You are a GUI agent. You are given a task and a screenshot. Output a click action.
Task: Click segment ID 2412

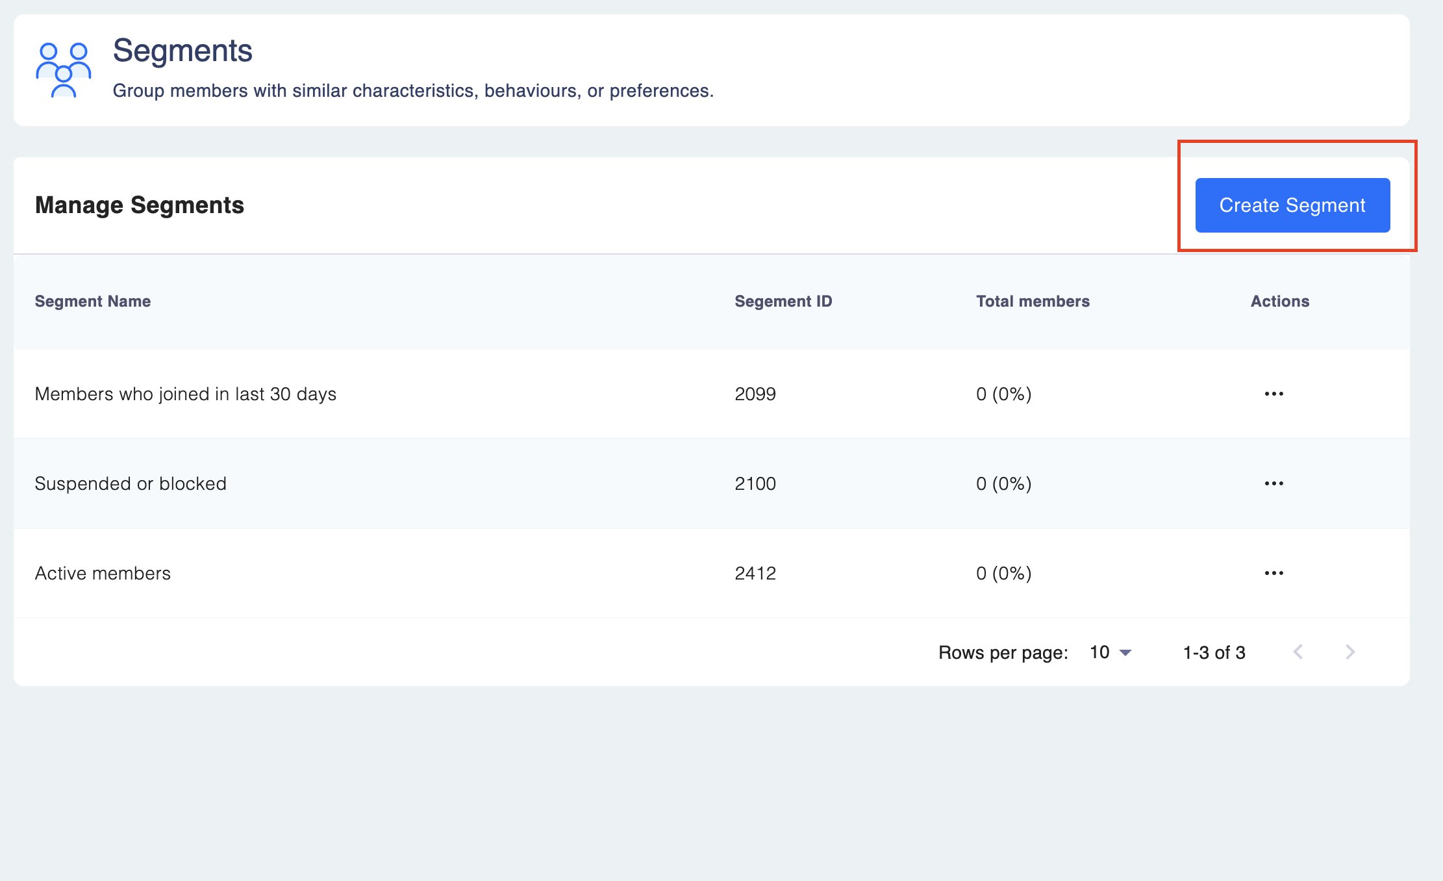755,573
